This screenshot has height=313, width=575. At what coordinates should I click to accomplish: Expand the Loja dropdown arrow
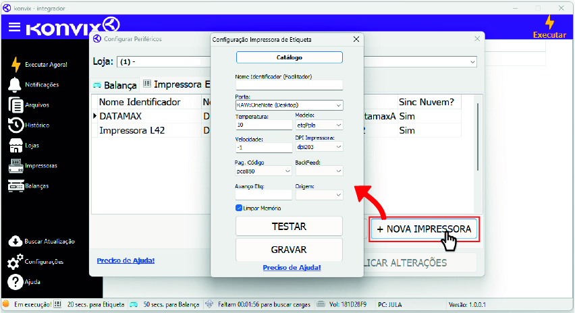[472, 62]
